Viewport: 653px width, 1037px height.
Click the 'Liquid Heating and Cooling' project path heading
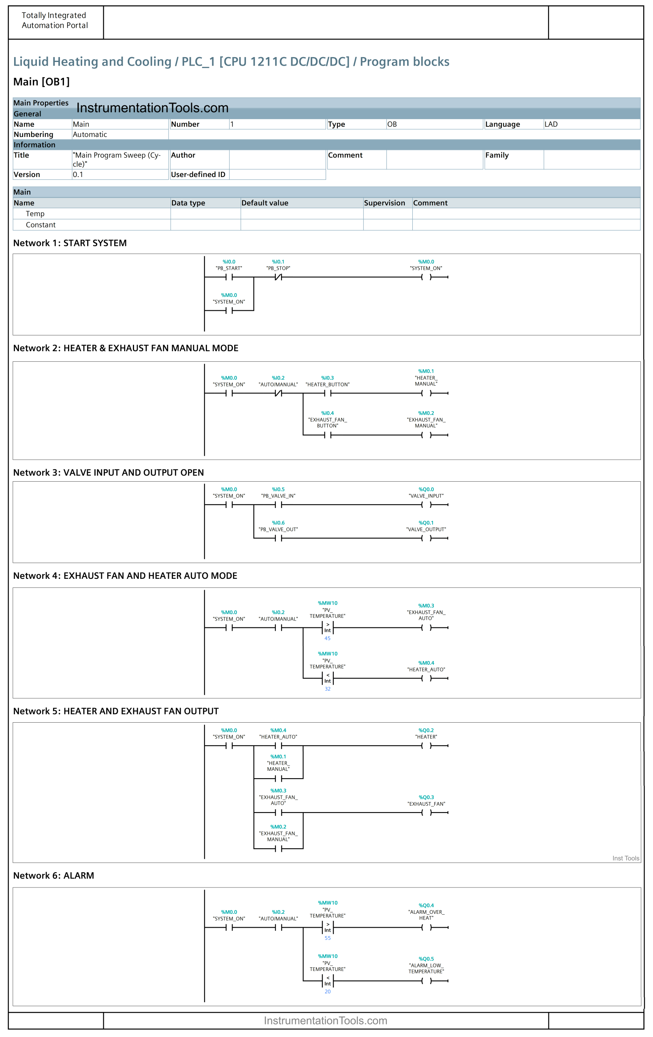[x=231, y=62]
